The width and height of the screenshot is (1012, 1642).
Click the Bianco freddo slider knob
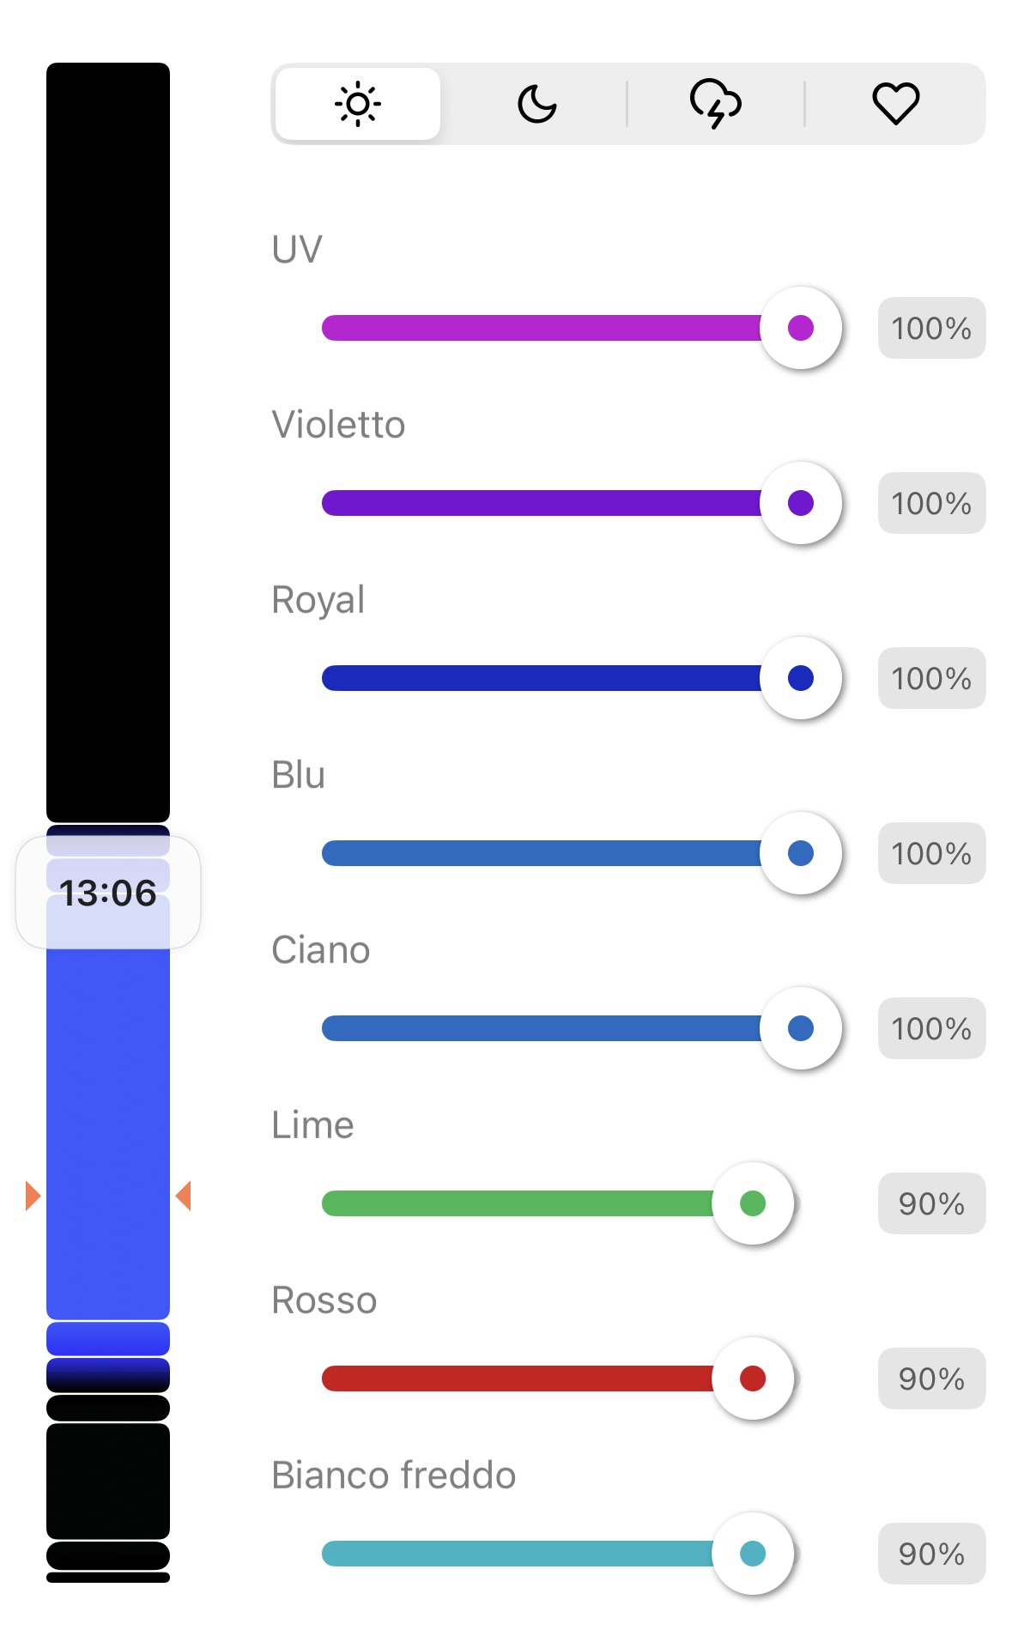point(753,1554)
